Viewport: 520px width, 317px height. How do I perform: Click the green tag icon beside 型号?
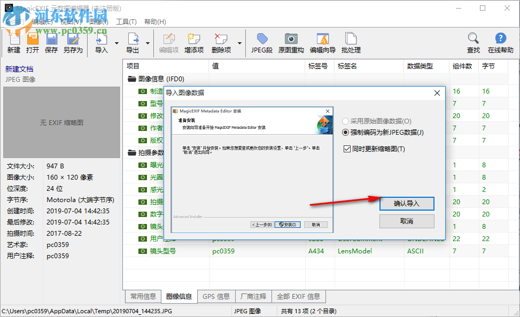[143, 104]
